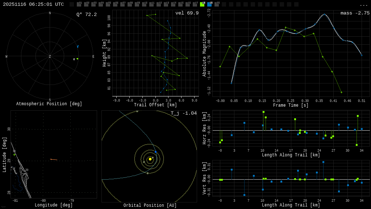Select station 20 label on the coastline map
The image size is (371, 209).
pyautogui.click(x=27, y=170)
